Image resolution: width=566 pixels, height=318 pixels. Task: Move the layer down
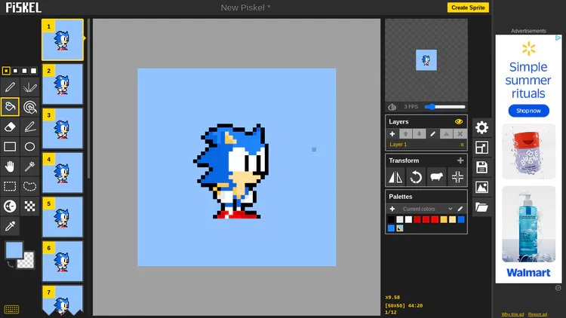[419, 134]
